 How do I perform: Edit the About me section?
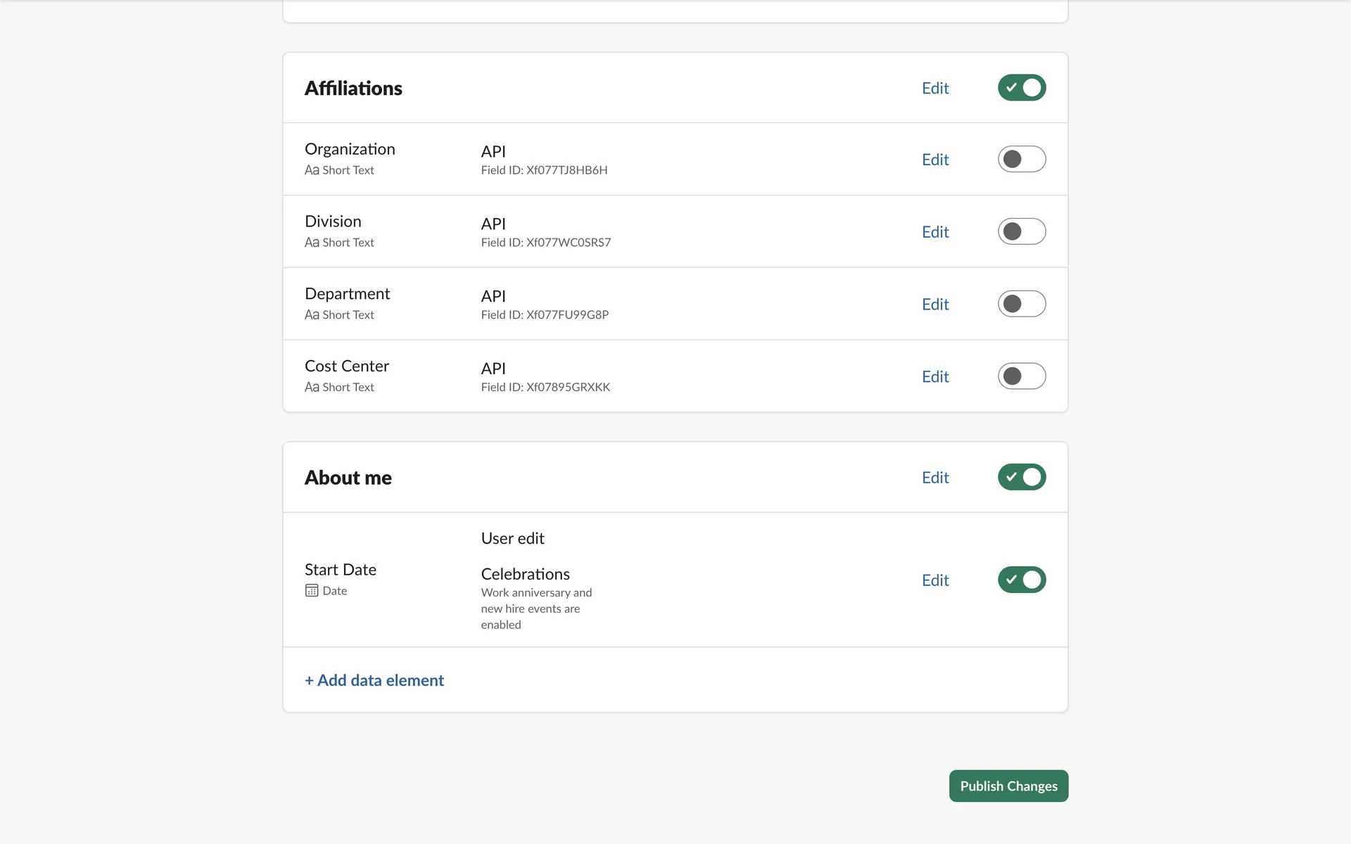935,478
